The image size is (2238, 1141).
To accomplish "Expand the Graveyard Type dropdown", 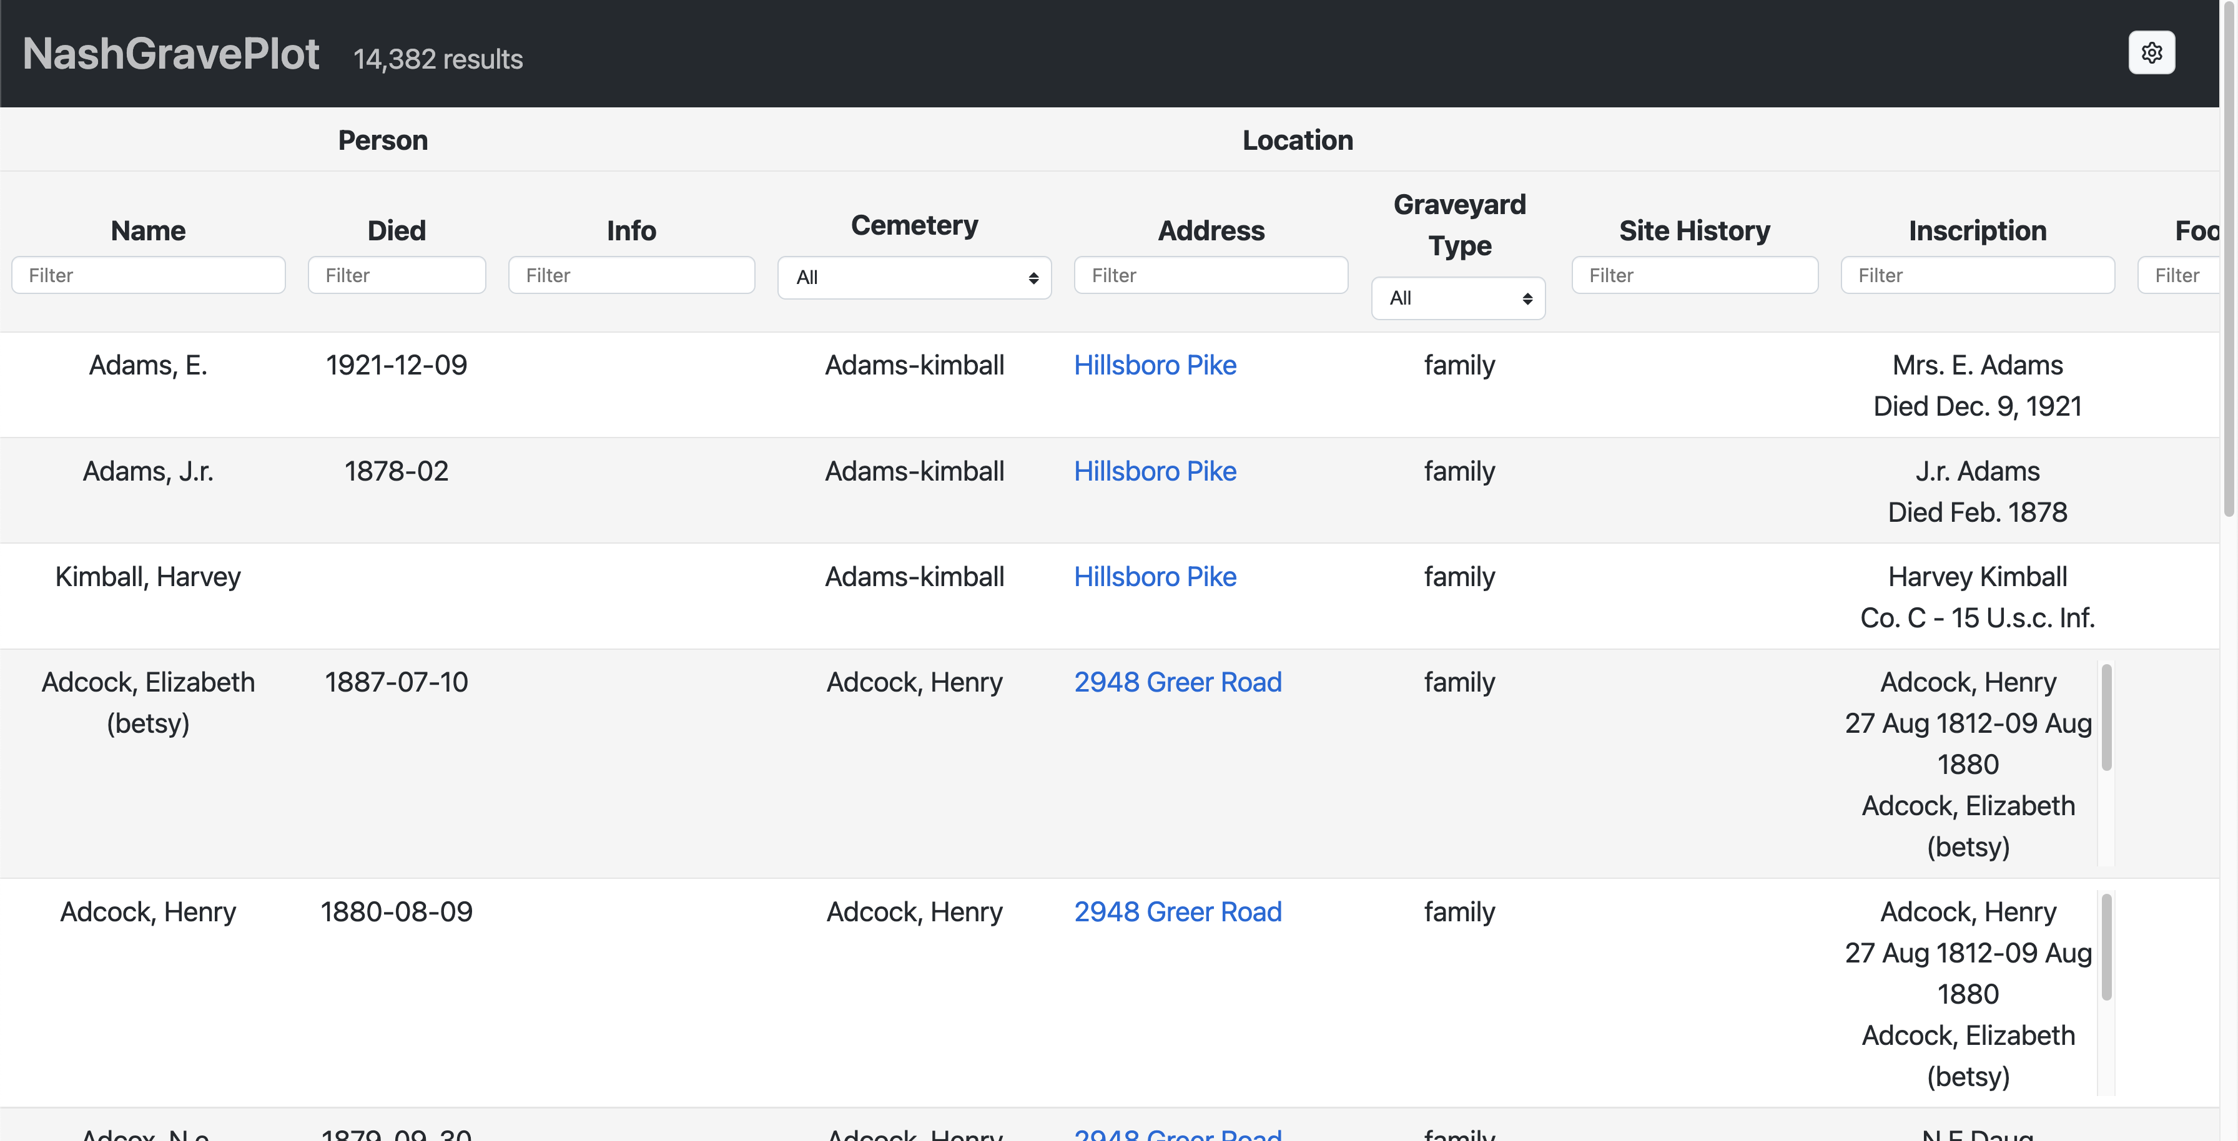I will (x=1458, y=299).
